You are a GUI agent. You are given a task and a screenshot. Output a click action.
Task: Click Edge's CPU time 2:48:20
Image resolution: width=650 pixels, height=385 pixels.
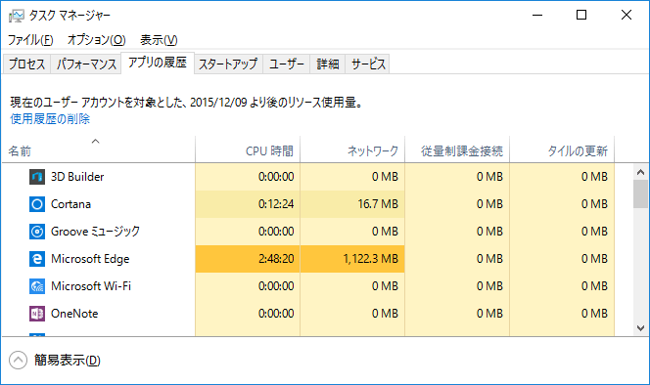pyautogui.click(x=276, y=259)
